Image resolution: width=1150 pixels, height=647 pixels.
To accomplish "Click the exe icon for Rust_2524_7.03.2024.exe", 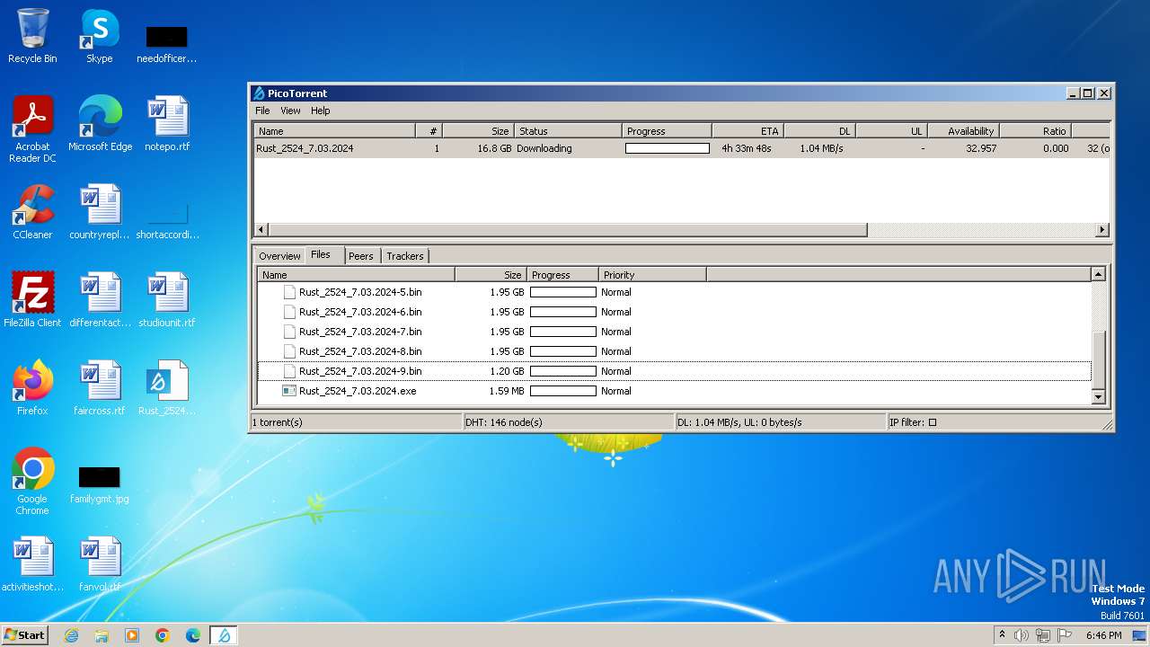I will pyautogui.click(x=289, y=391).
